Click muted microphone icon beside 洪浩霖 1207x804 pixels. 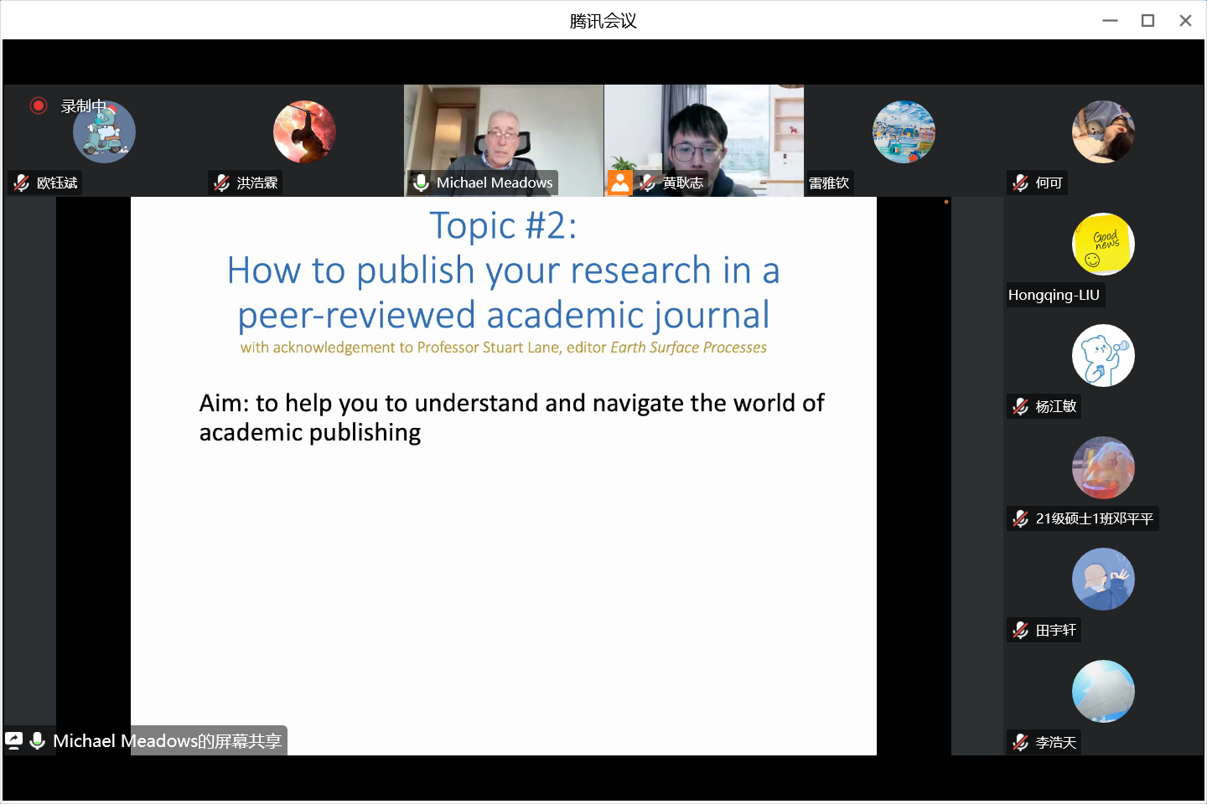pos(222,183)
